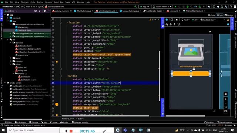Toggle the view options eye icon
The width and height of the screenshot is (237, 133).
pyautogui.click(x=167, y=24)
